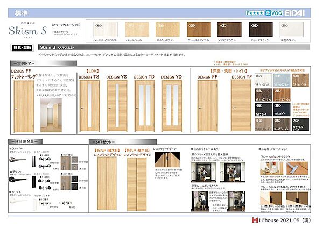Click the F★★★★ rating badge

click(255, 13)
